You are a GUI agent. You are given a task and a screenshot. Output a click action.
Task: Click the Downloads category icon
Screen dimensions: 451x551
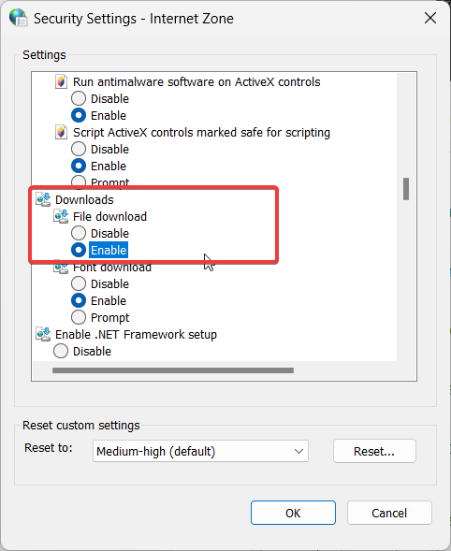[x=43, y=199]
